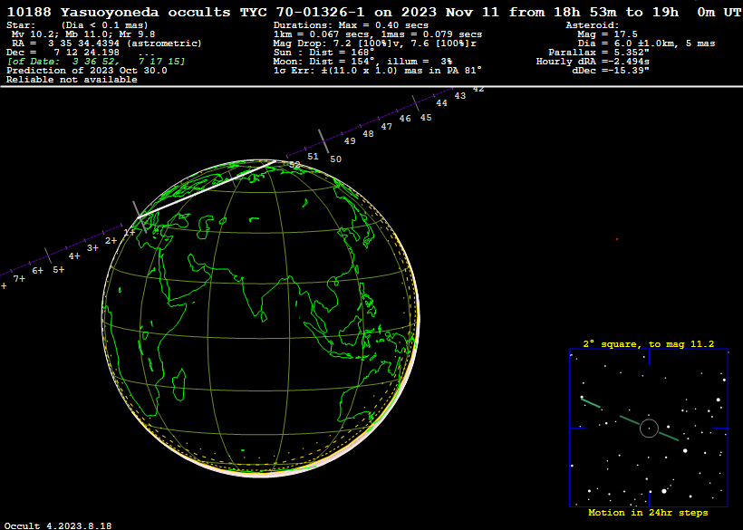The image size is (743, 530).
Task: Click the '5+' minute marker left of globe
Action: click(58, 269)
